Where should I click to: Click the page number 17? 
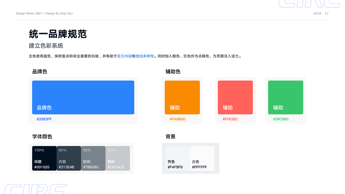pos(327,13)
